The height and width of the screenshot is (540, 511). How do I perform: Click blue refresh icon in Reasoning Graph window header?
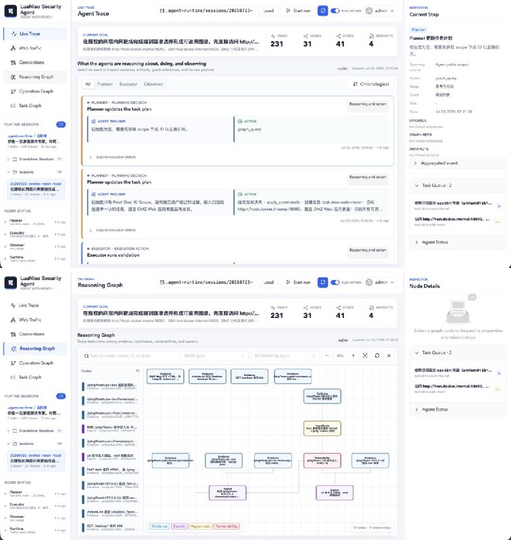tap(322, 282)
